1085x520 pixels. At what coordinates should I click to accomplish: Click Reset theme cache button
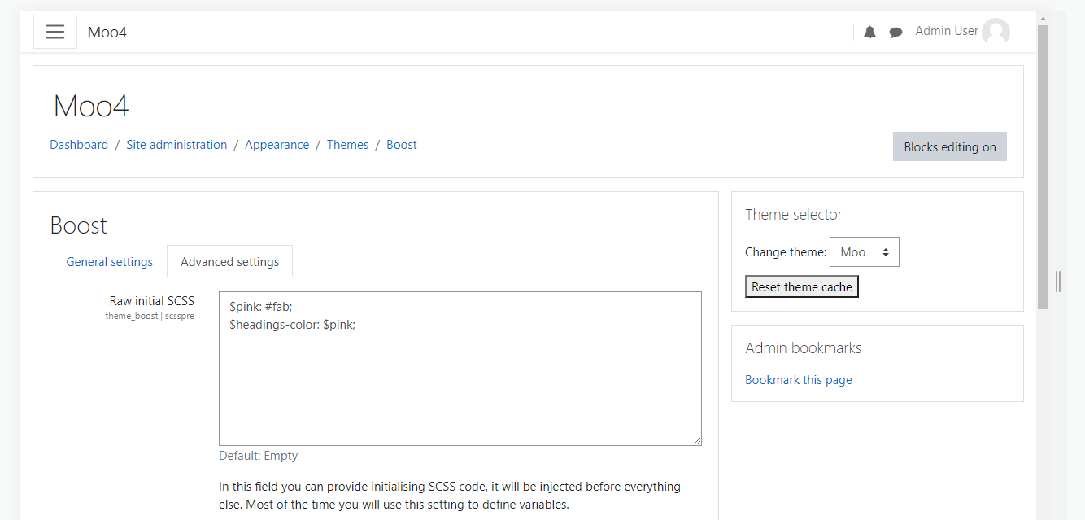point(802,287)
